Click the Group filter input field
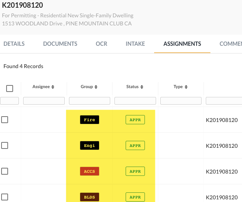The width and height of the screenshot is (242, 202). point(89,101)
